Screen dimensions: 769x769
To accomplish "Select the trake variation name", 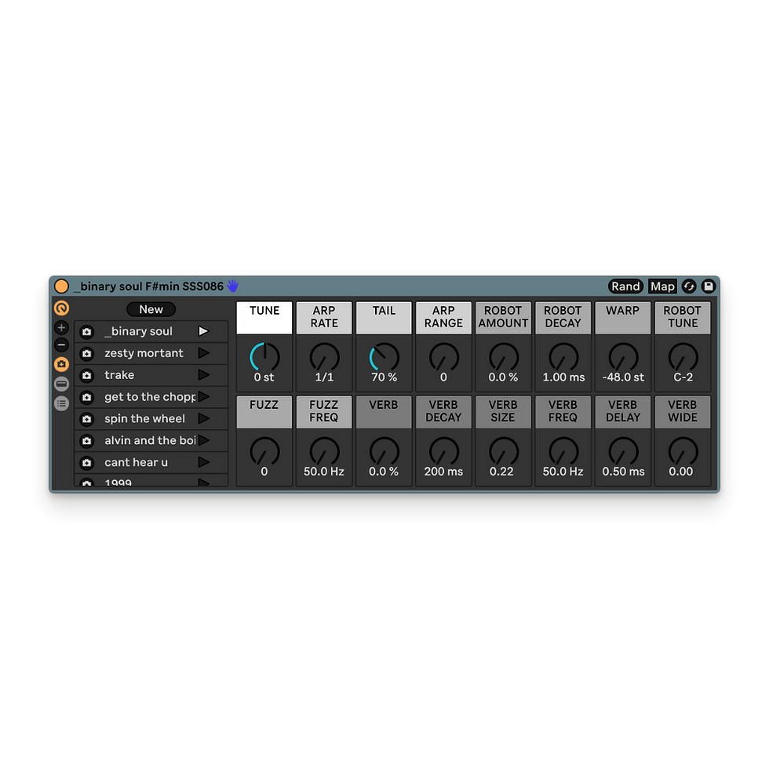I will pyautogui.click(x=119, y=375).
